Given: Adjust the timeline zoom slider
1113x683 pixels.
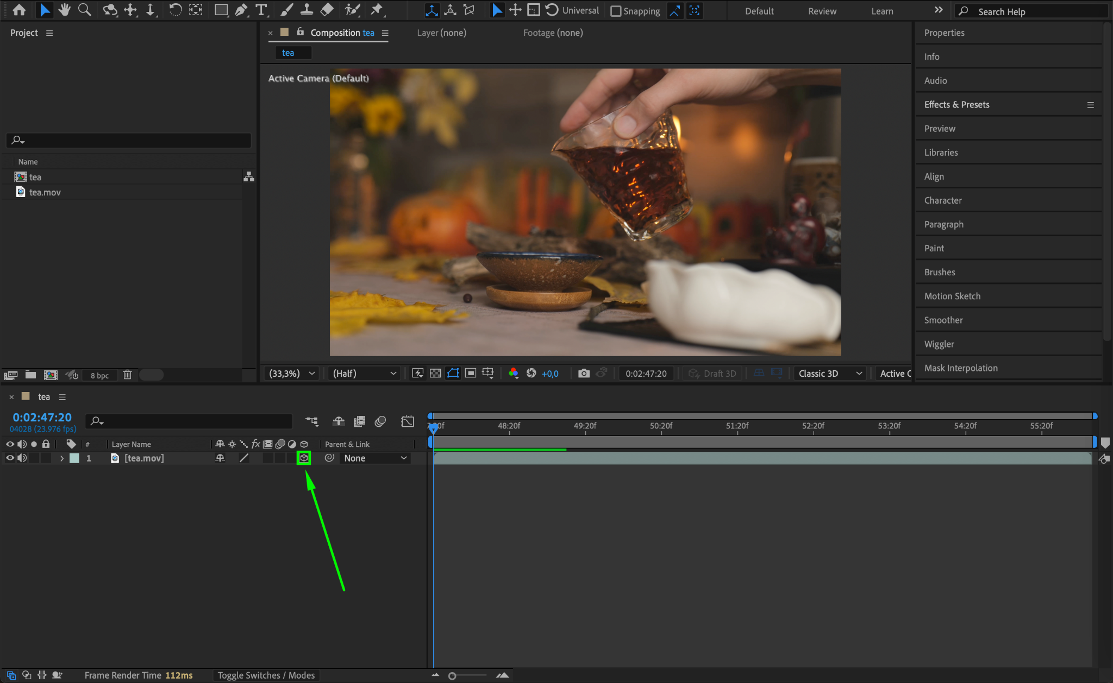Looking at the screenshot, I should pyautogui.click(x=452, y=676).
